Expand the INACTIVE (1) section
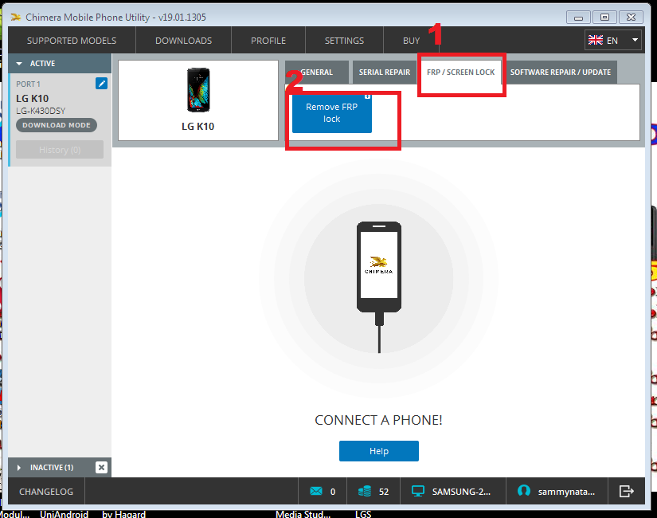This screenshot has width=657, height=518. pyautogui.click(x=19, y=467)
